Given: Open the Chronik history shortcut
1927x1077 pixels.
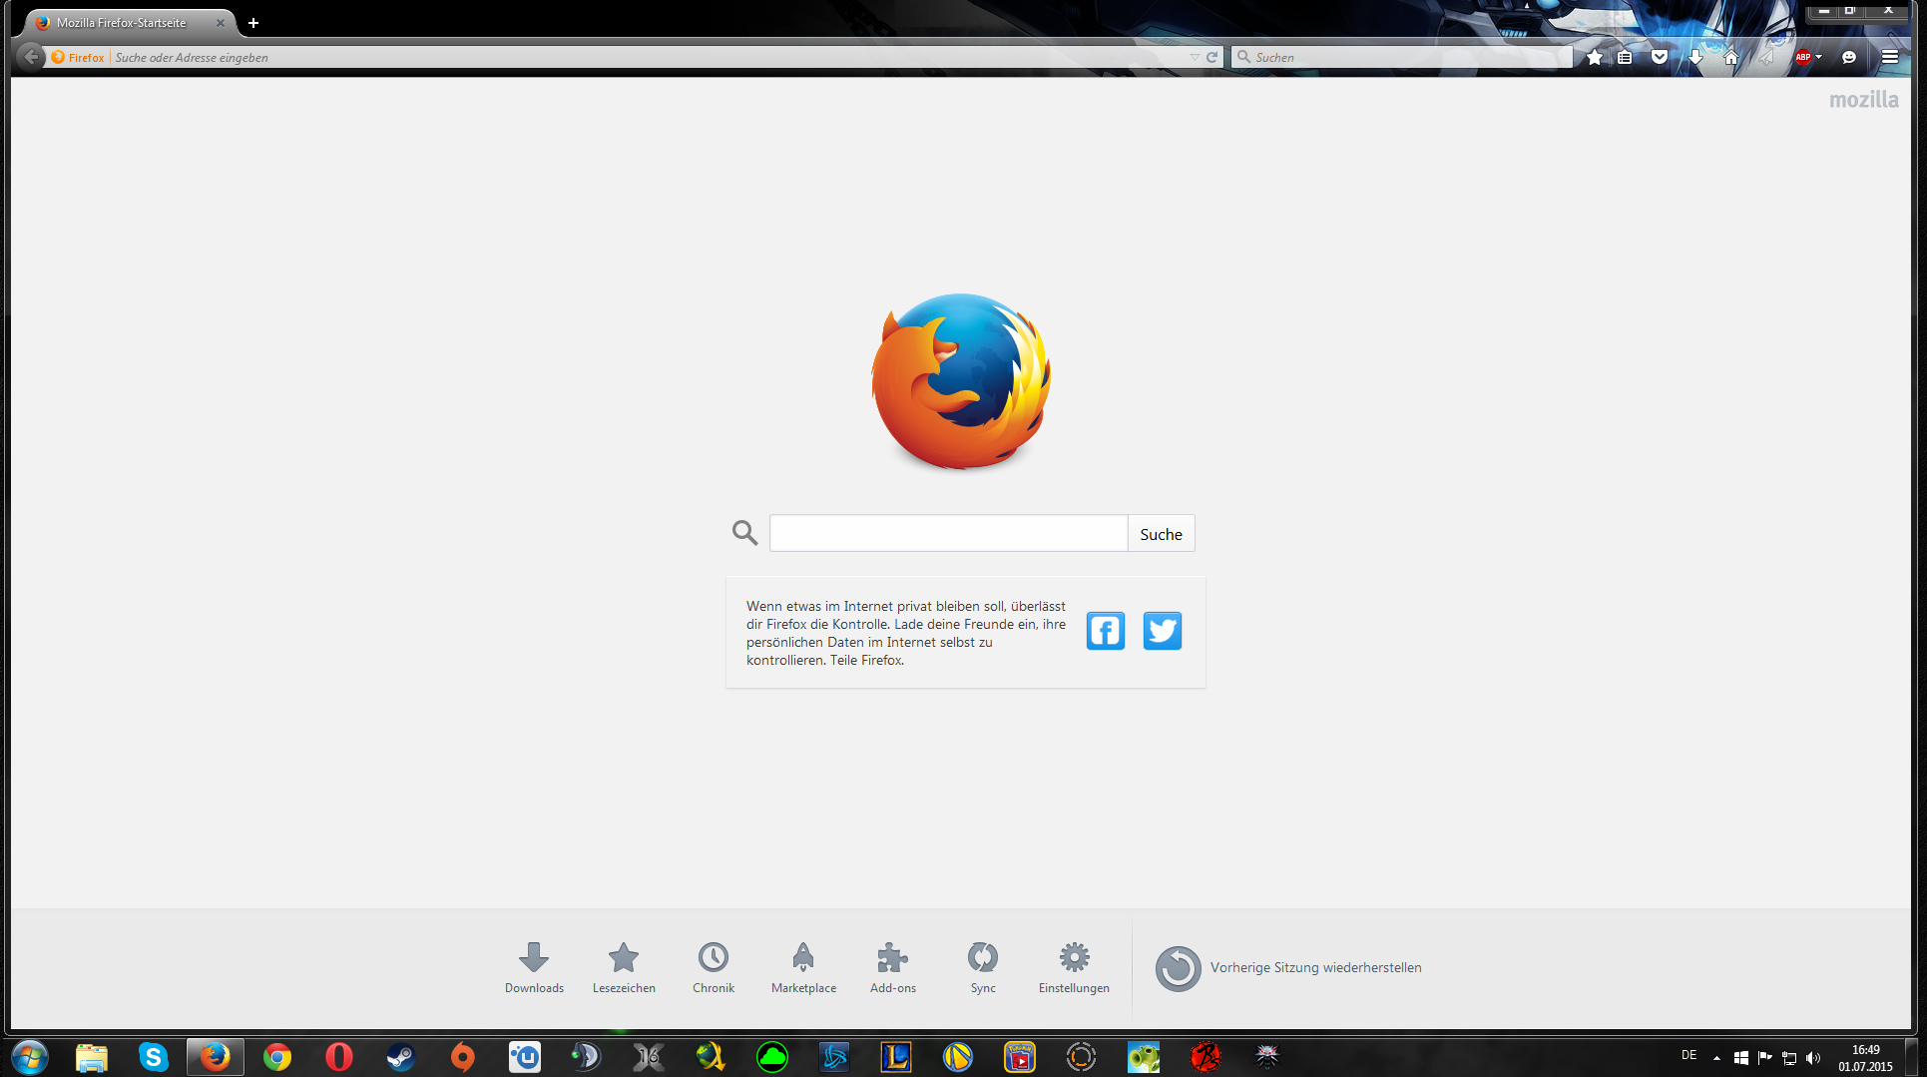Looking at the screenshot, I should [714, 967].
